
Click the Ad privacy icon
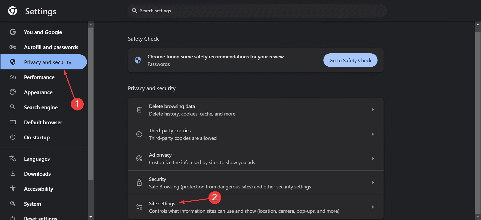139,158
